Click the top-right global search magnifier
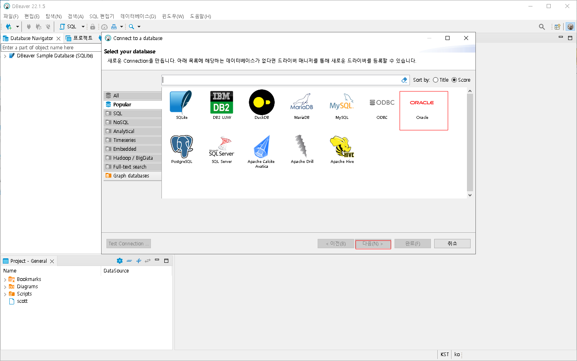 pyautogui.click(x=542, y=27)
